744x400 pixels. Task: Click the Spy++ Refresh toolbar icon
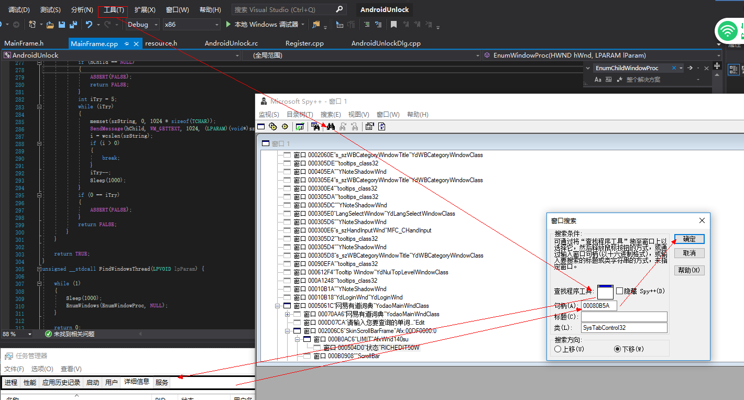click(382, 126)
